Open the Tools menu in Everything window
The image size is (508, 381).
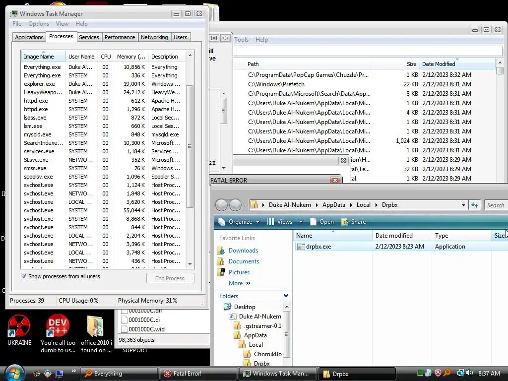coord(242,40)
